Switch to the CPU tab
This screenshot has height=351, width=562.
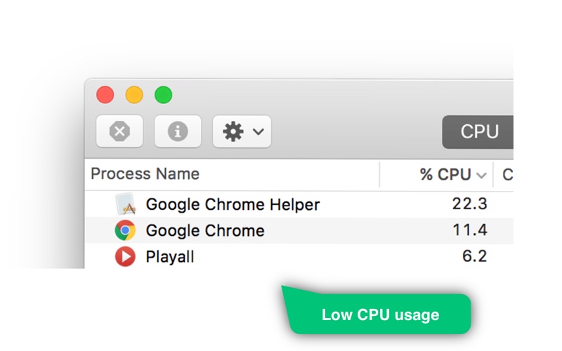click(478, 132)
